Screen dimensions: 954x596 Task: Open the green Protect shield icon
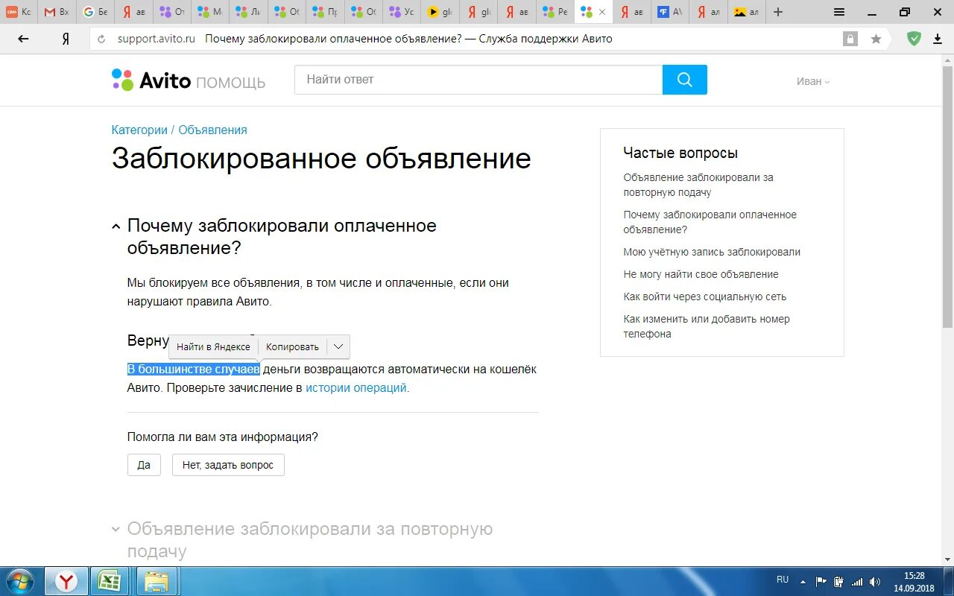pos(914,39)
